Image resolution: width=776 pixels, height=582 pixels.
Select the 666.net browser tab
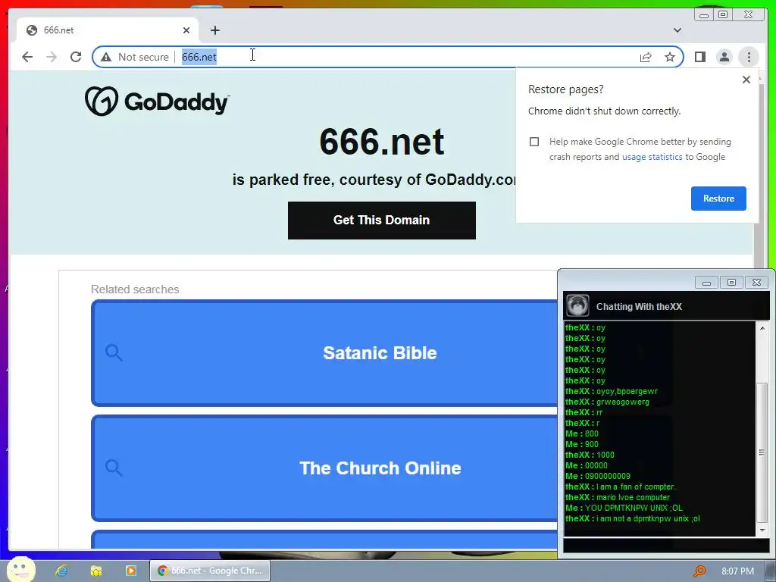coord(107,30)
